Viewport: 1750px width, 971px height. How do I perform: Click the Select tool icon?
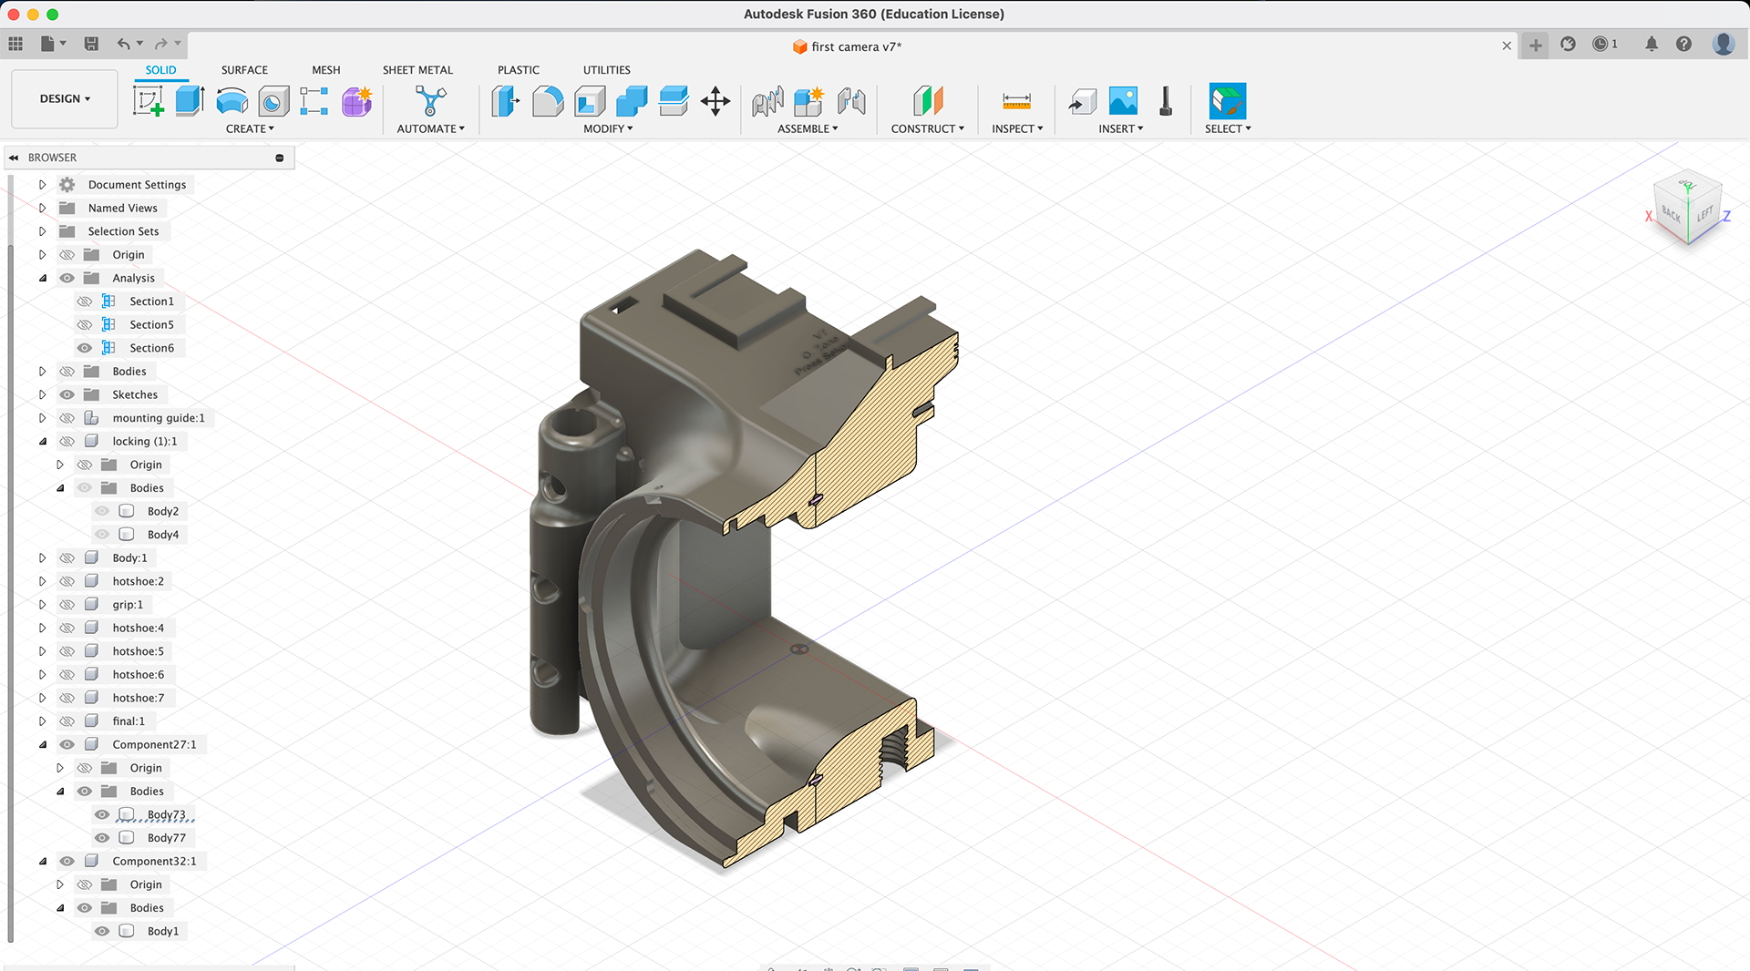pos(1227,101)
